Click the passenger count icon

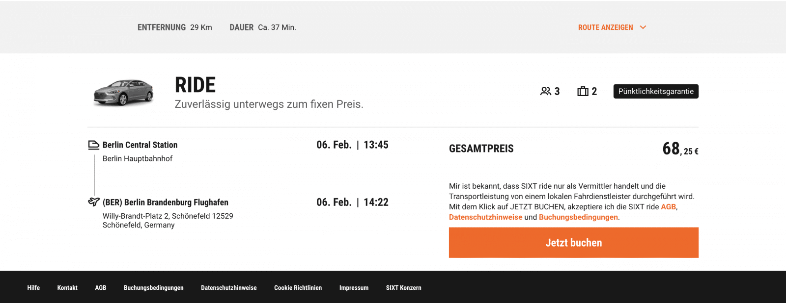point(545,91)
